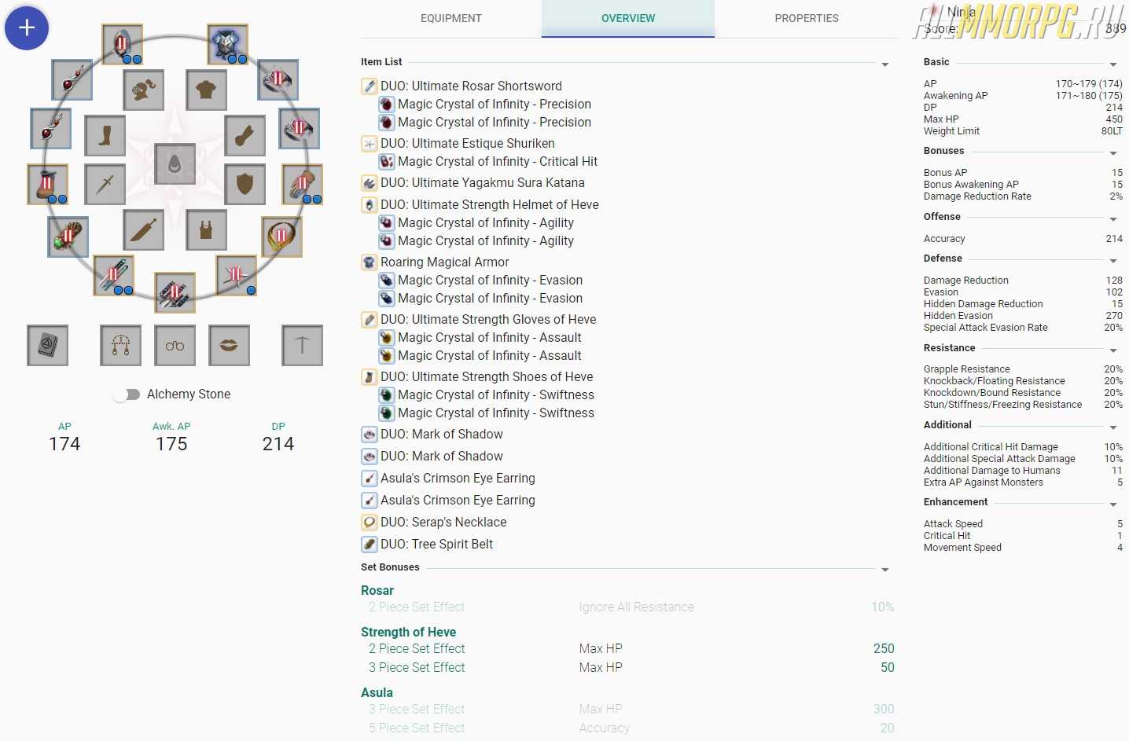Viewport: 1129px width, 741px height.
Task: Select the main weapon shortsword slot
Action: click(x=113, y=275)
